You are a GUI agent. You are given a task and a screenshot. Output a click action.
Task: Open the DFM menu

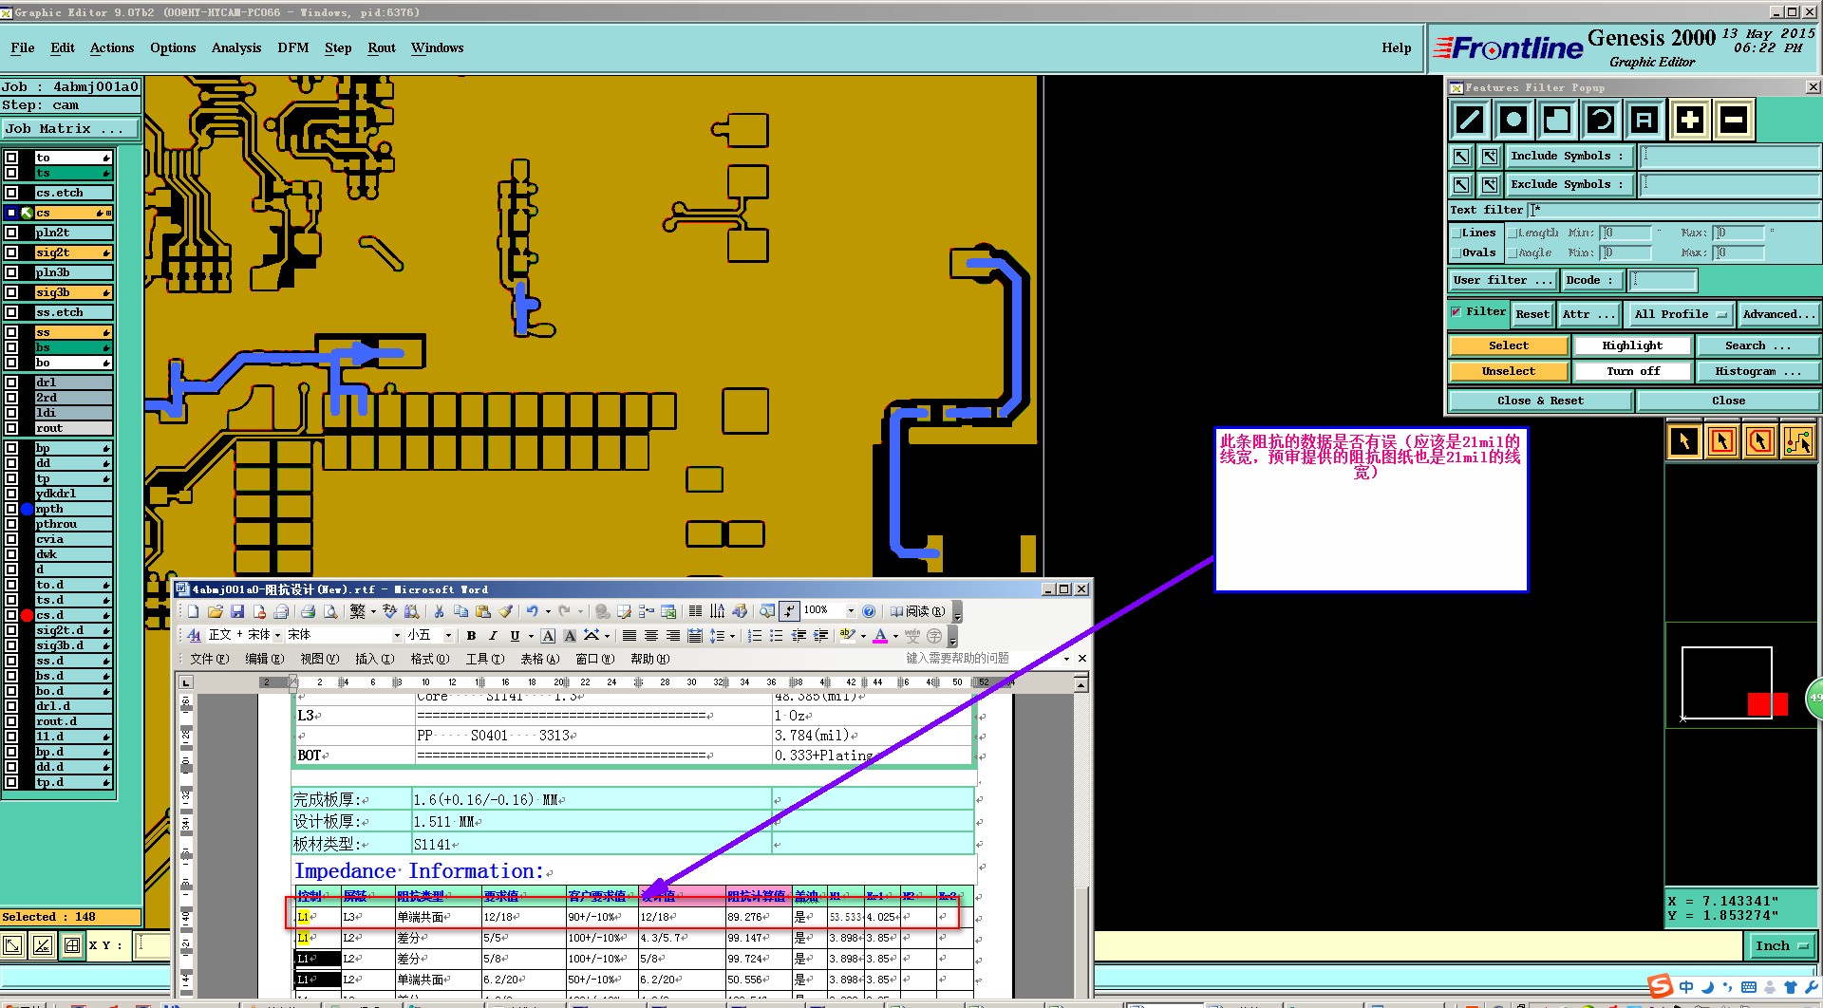tap(293, 48)
